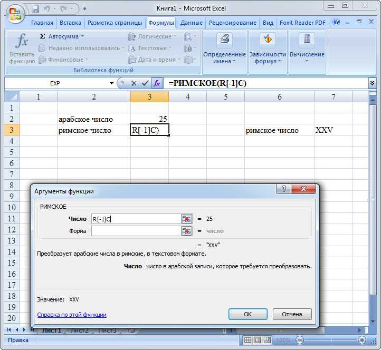Click the vertical scrollbar down arrow

click(x=373, y=321)
